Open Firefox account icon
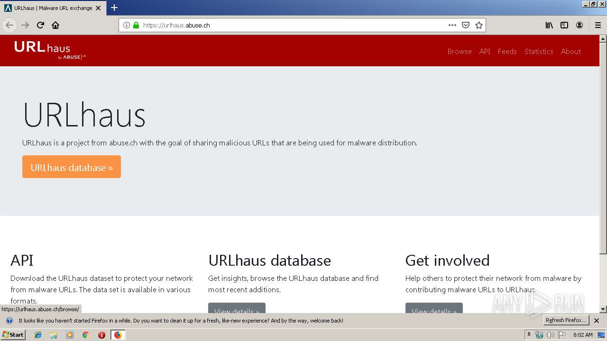The height and width of the screenshot is (341, 607). pyautogui.click(x=579, y=25)
